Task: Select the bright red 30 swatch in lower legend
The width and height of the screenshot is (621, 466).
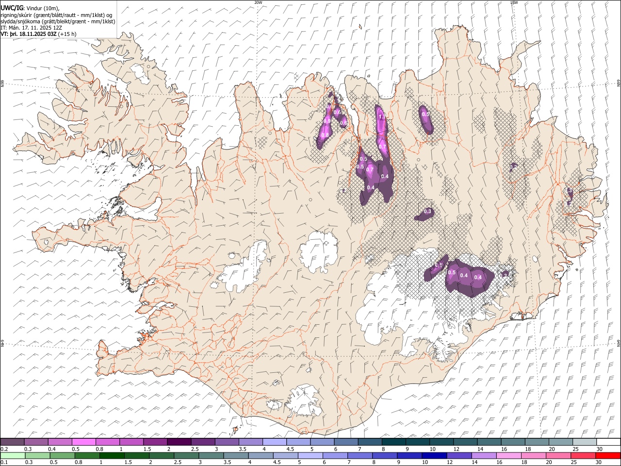Action: 608,455
